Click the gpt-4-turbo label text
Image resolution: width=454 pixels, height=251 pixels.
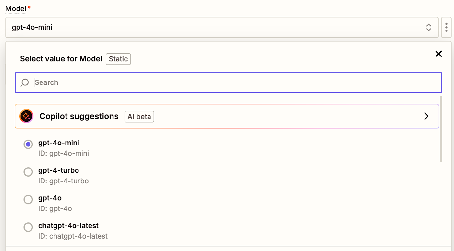tap(58, 170)
